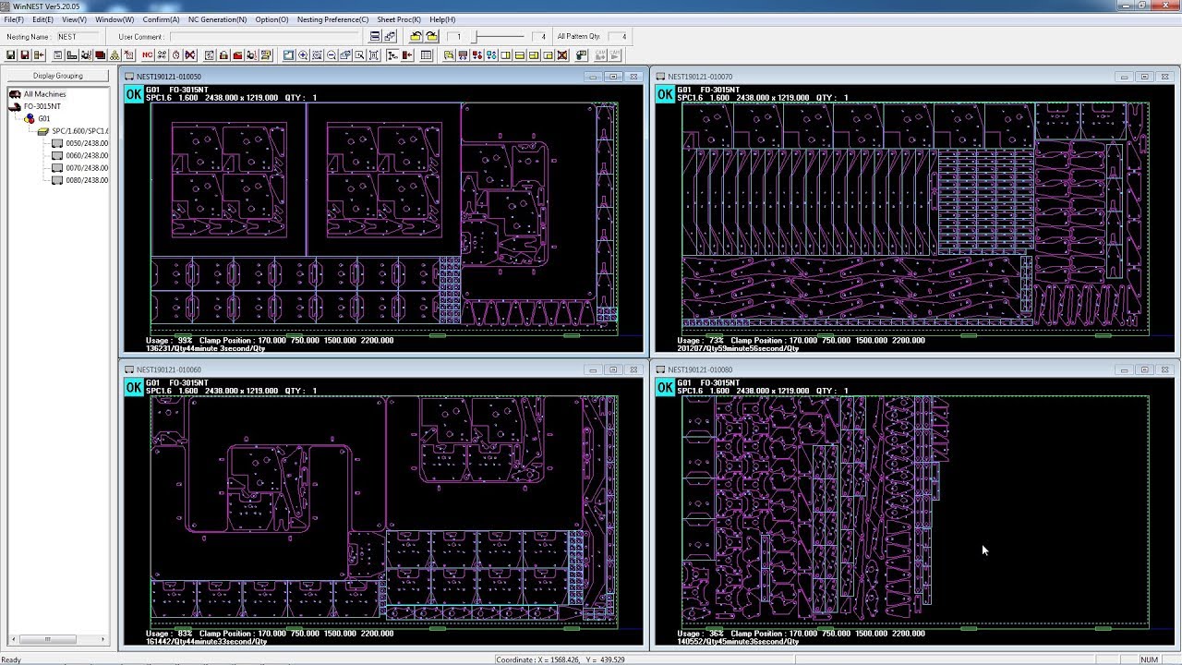
Task: Open the View(V) menu
Action: (x=74, y=19)
